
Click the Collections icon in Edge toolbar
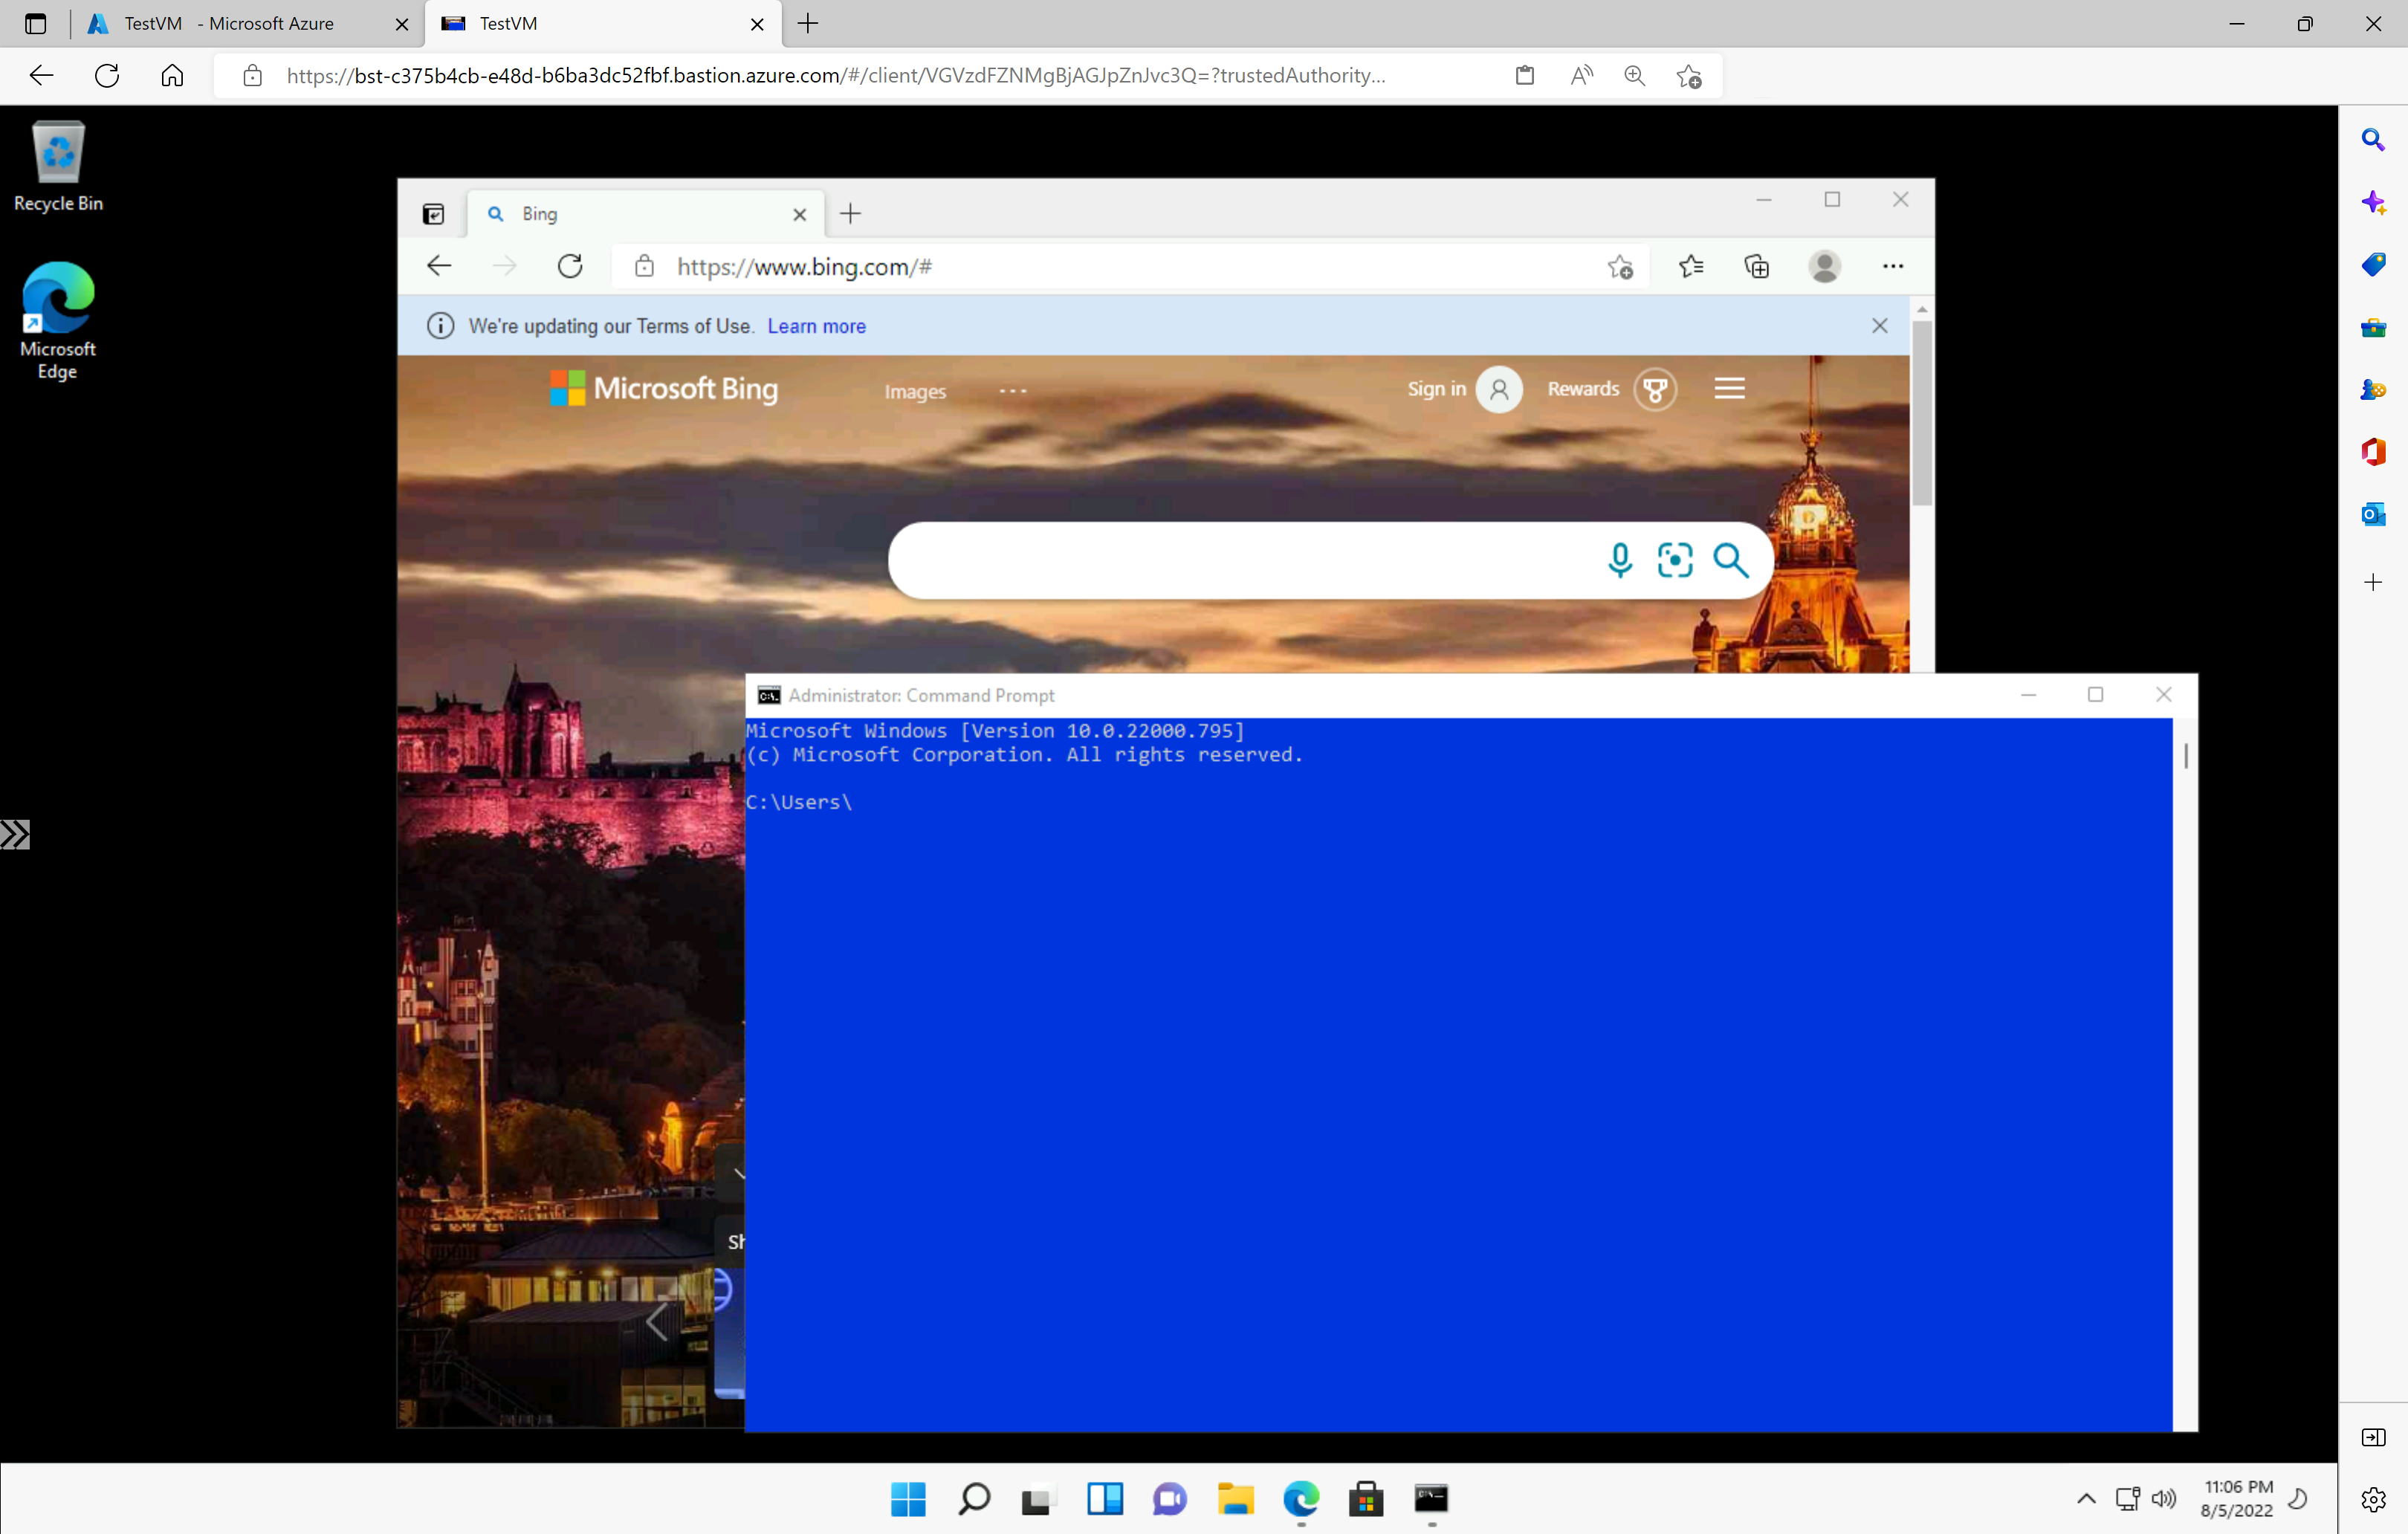pyautogui.click(x=1755, y=265)
